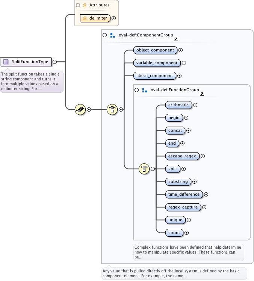The height and width of the screenshot is (281, 254).
Task: Click the choice compositor icon before ComponentGroup children
Action: [112, 109]
